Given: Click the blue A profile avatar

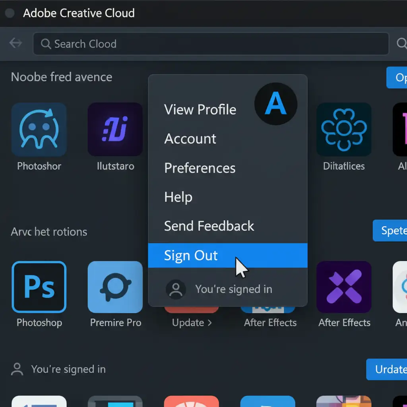Looking at the screenshot, I should pyautogui.click(x=276, y=104).
